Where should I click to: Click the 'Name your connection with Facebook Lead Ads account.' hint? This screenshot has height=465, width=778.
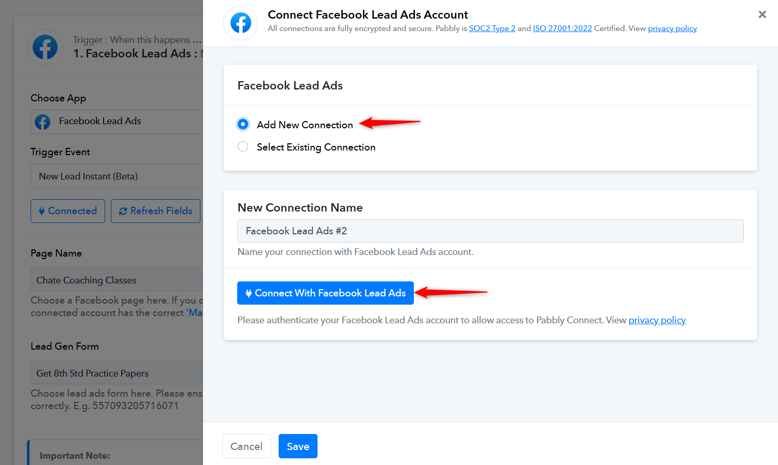355,252
